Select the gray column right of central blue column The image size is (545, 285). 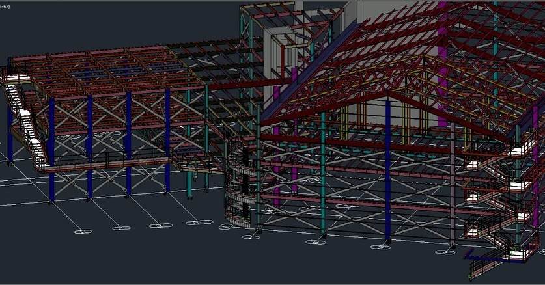click(x=453, y=184)
